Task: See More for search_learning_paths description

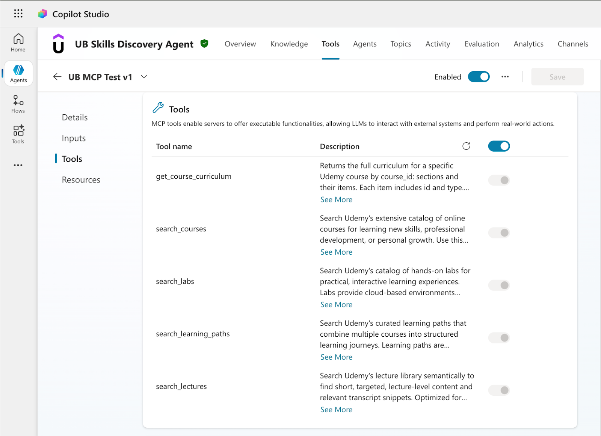Action: pyautogui.click(x=336, y=357)
